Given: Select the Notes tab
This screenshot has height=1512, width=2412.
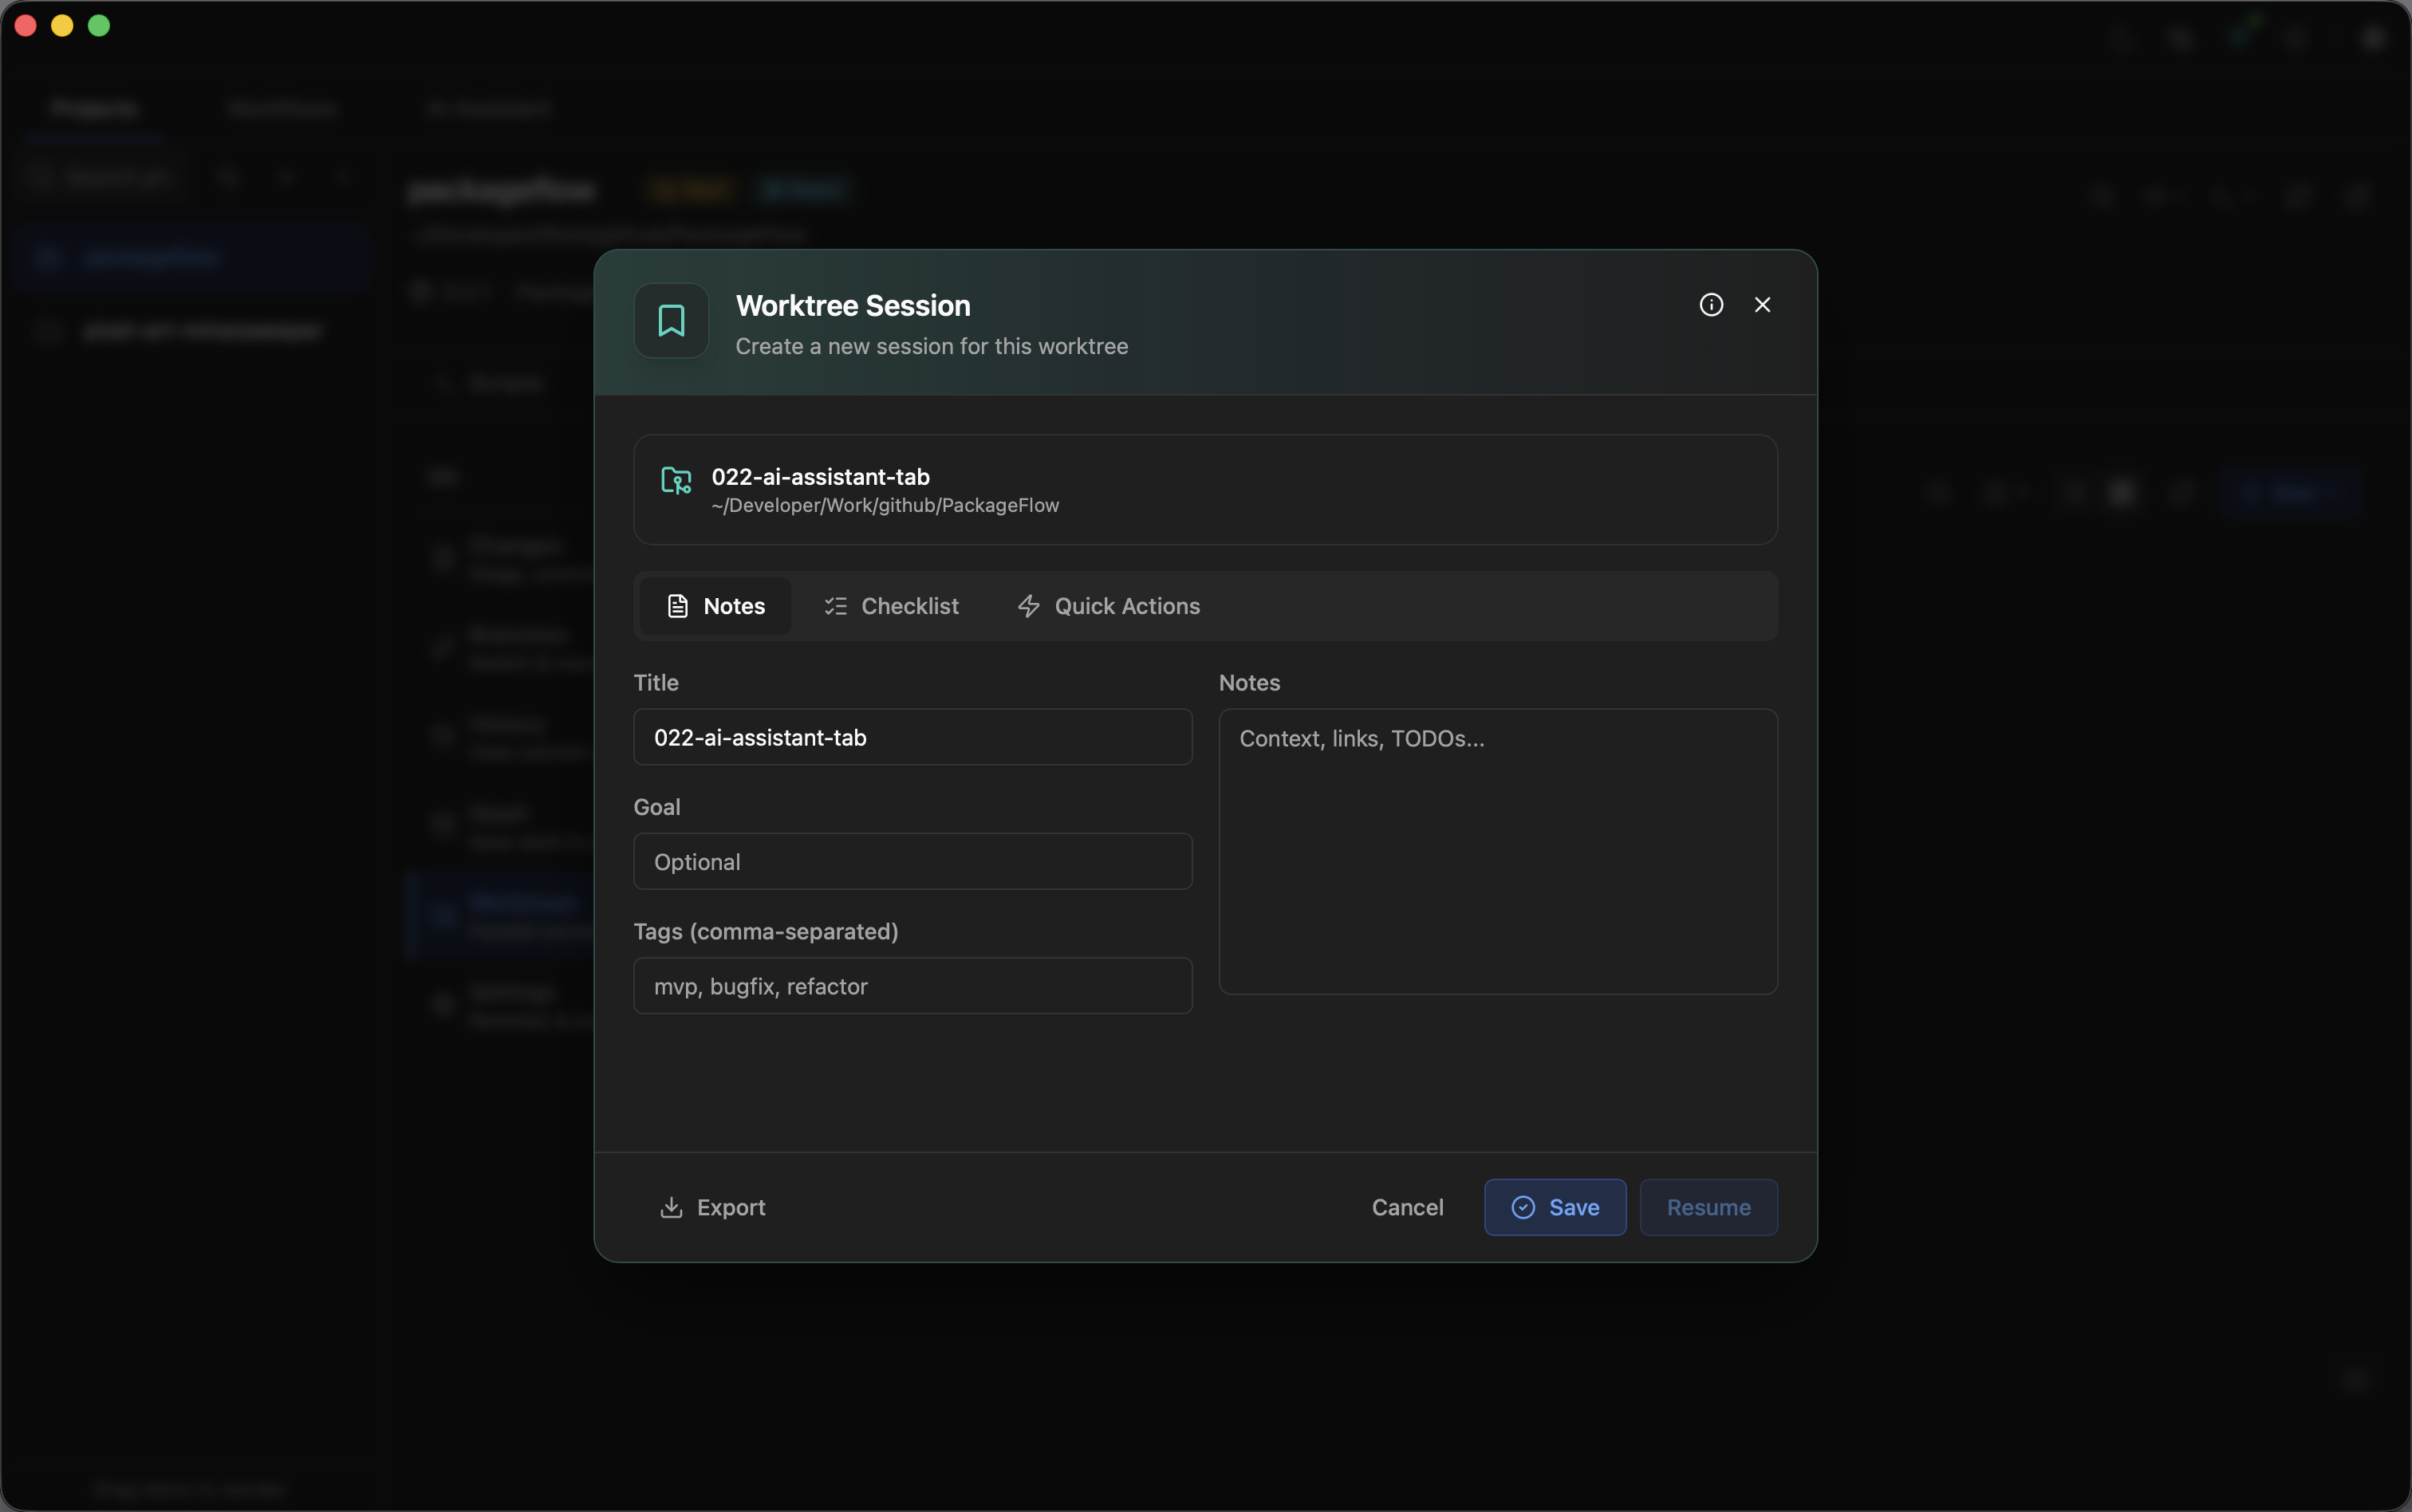Looking at the screenshot, I should point(716,606).
